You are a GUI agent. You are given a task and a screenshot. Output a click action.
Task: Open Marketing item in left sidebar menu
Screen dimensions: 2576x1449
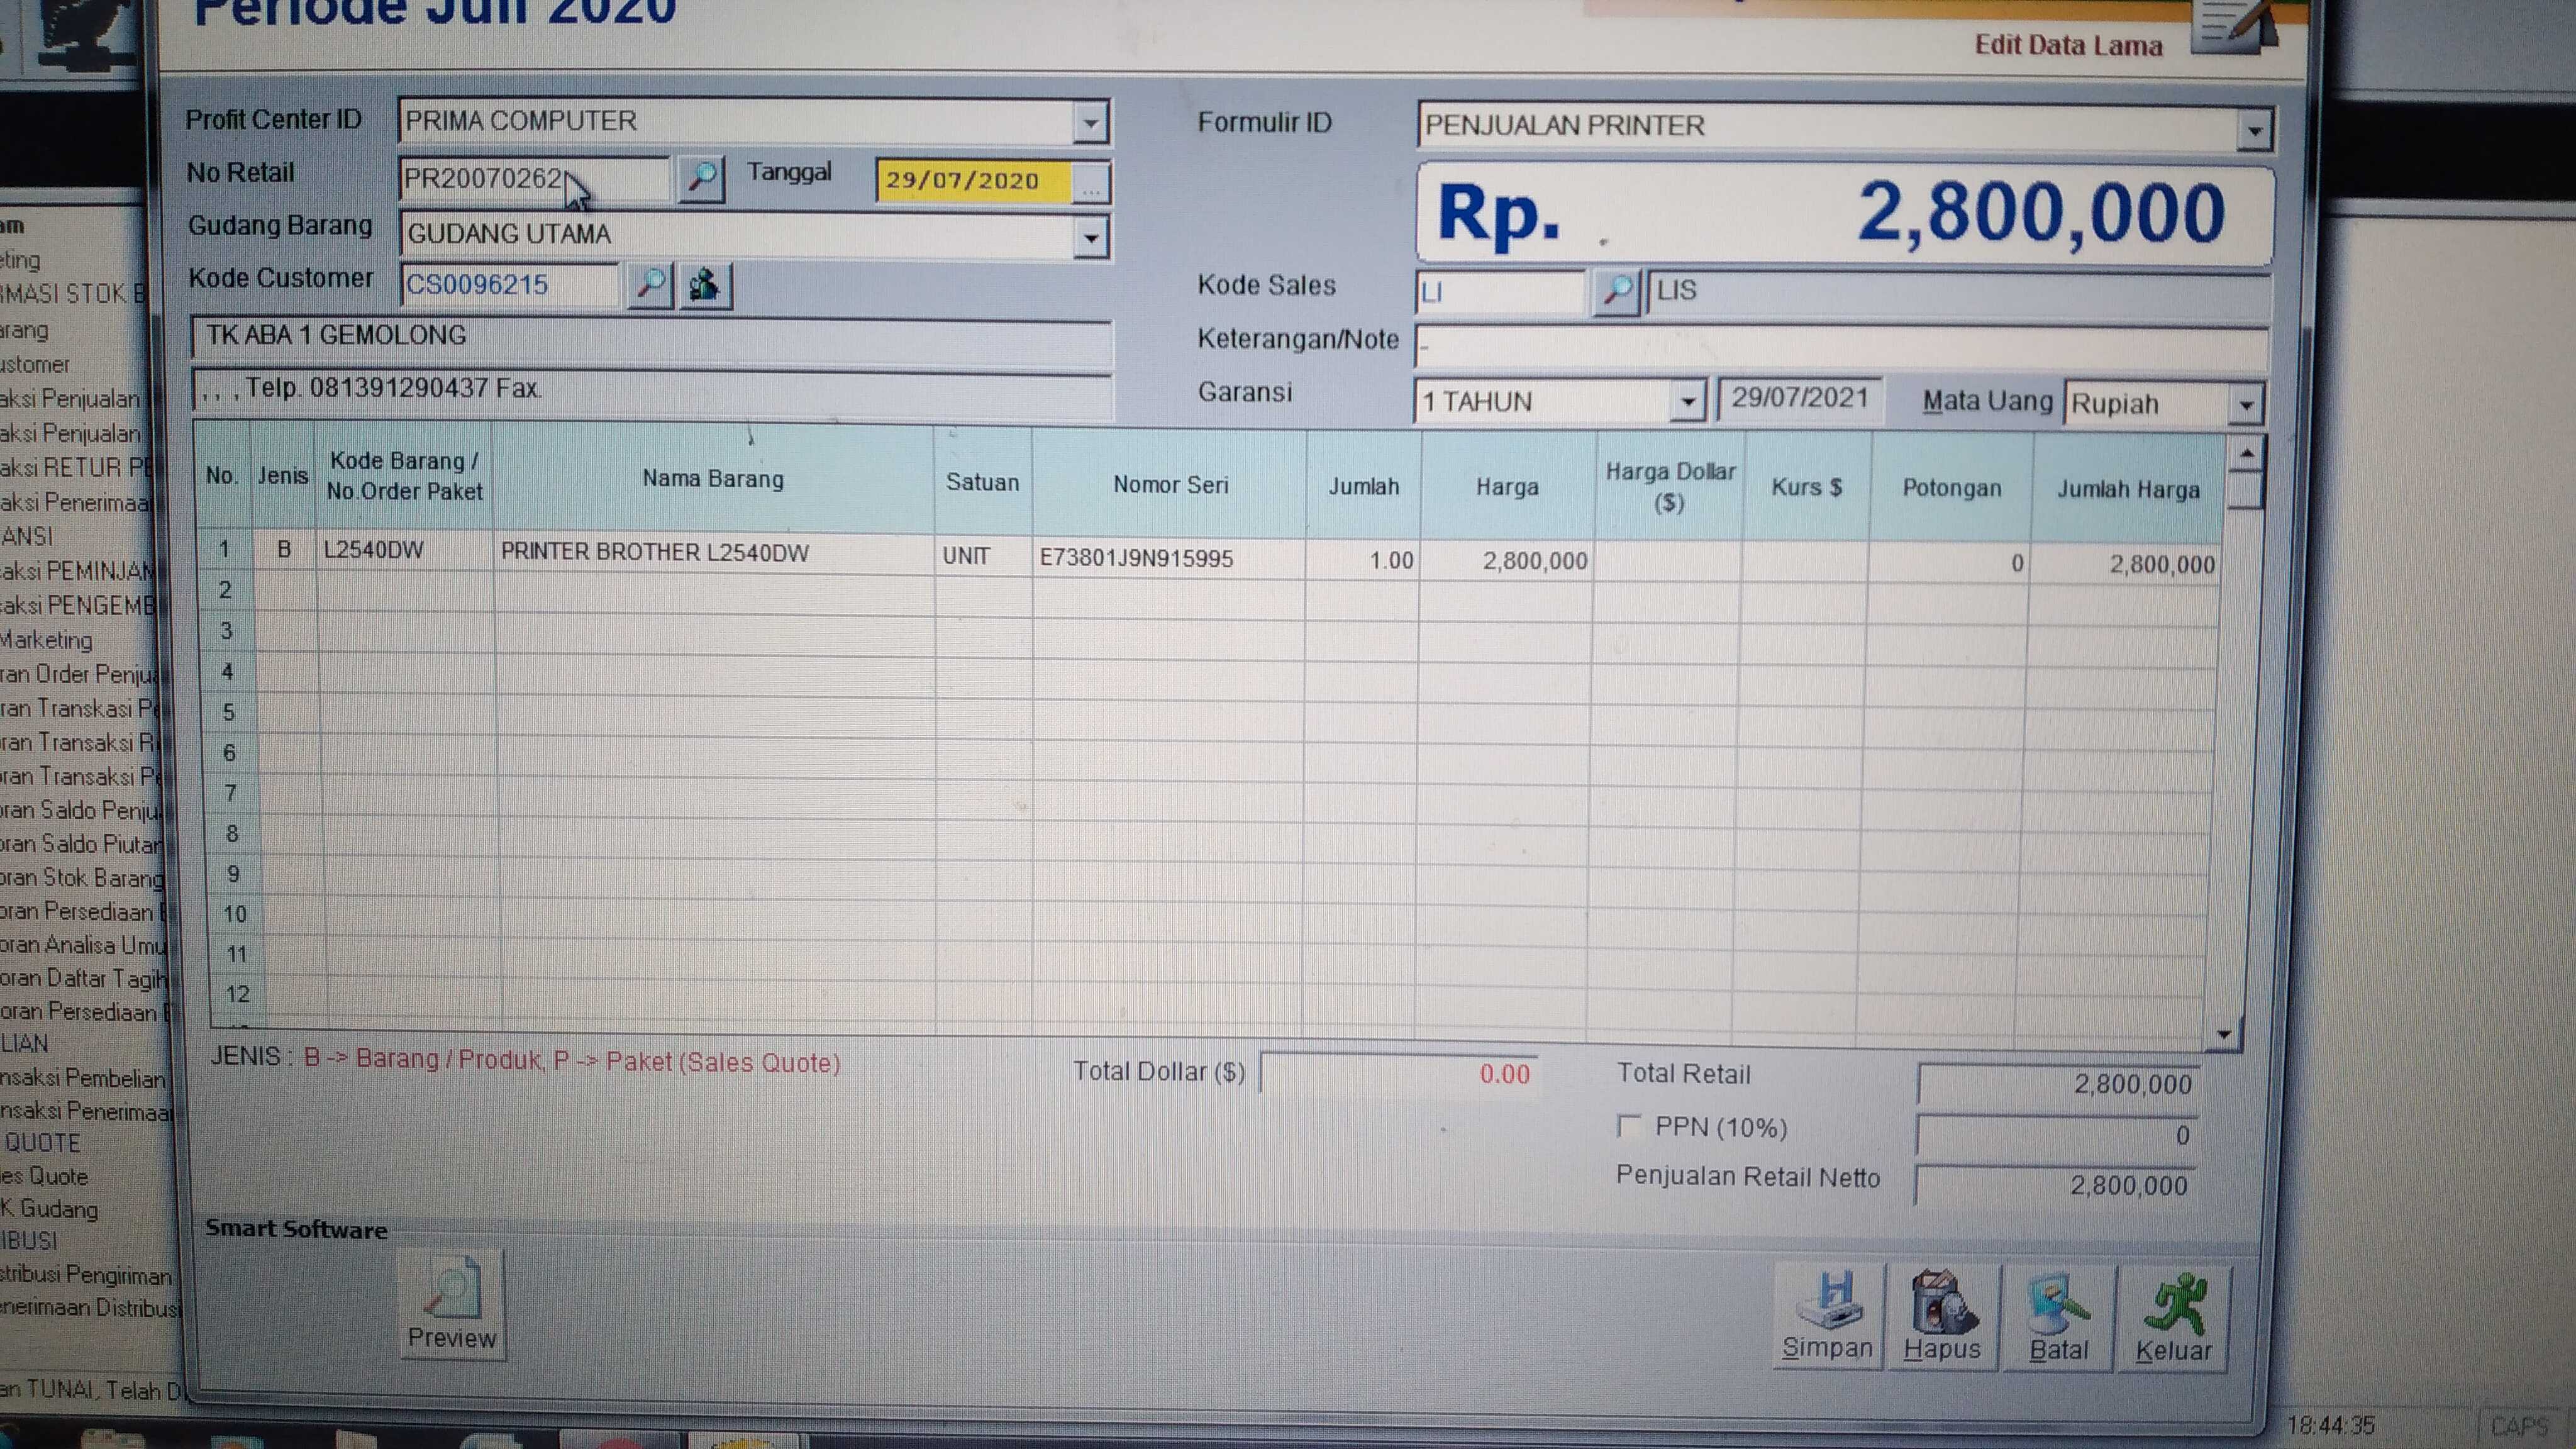click(47, 640)
